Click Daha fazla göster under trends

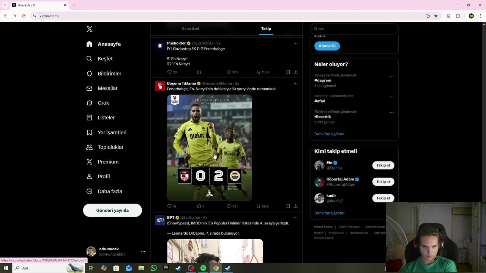pyautogui.click(x=329, y=134)
